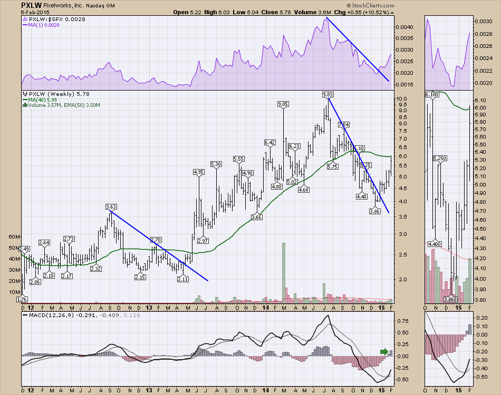Click the PXLW (Weekly) legend bar icon
501x395 pixels.
click(23, 94)
